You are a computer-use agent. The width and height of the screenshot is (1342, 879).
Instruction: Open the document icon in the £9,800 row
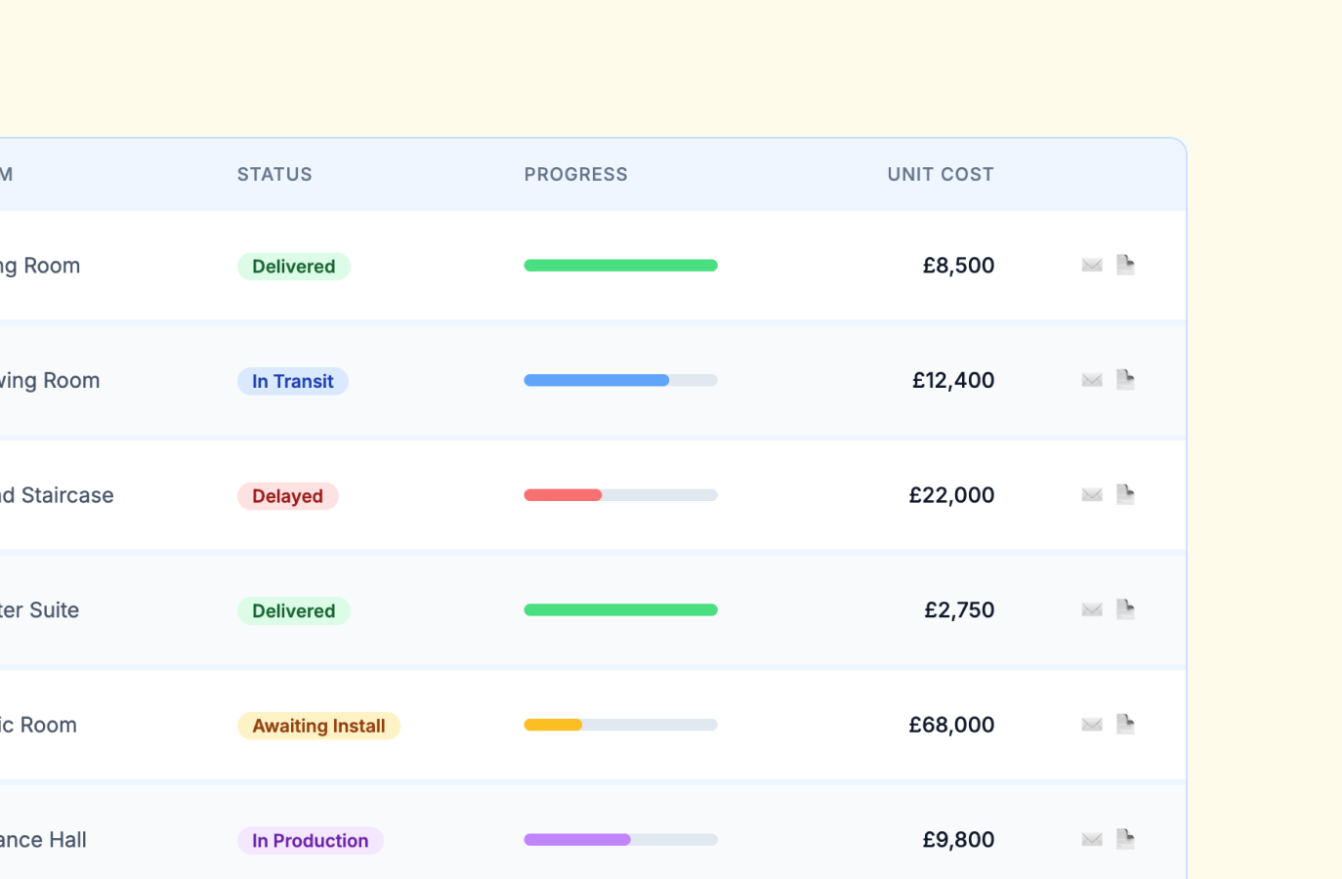coord(1125,839)
